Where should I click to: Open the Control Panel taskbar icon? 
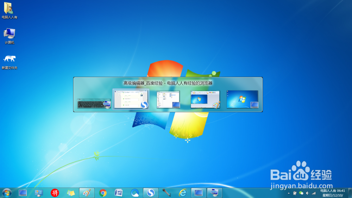[x=39, y=193]
